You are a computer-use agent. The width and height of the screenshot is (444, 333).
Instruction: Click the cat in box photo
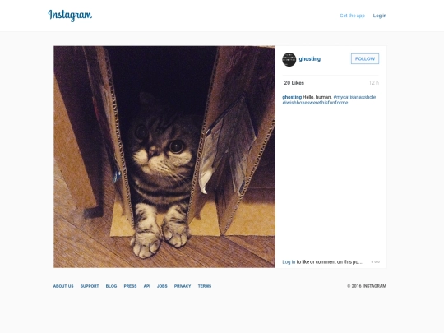164,156
